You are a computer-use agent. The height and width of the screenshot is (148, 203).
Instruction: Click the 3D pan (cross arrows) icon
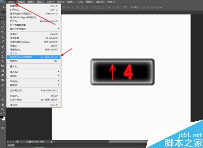pyautogui.click(x=157, y=7)
